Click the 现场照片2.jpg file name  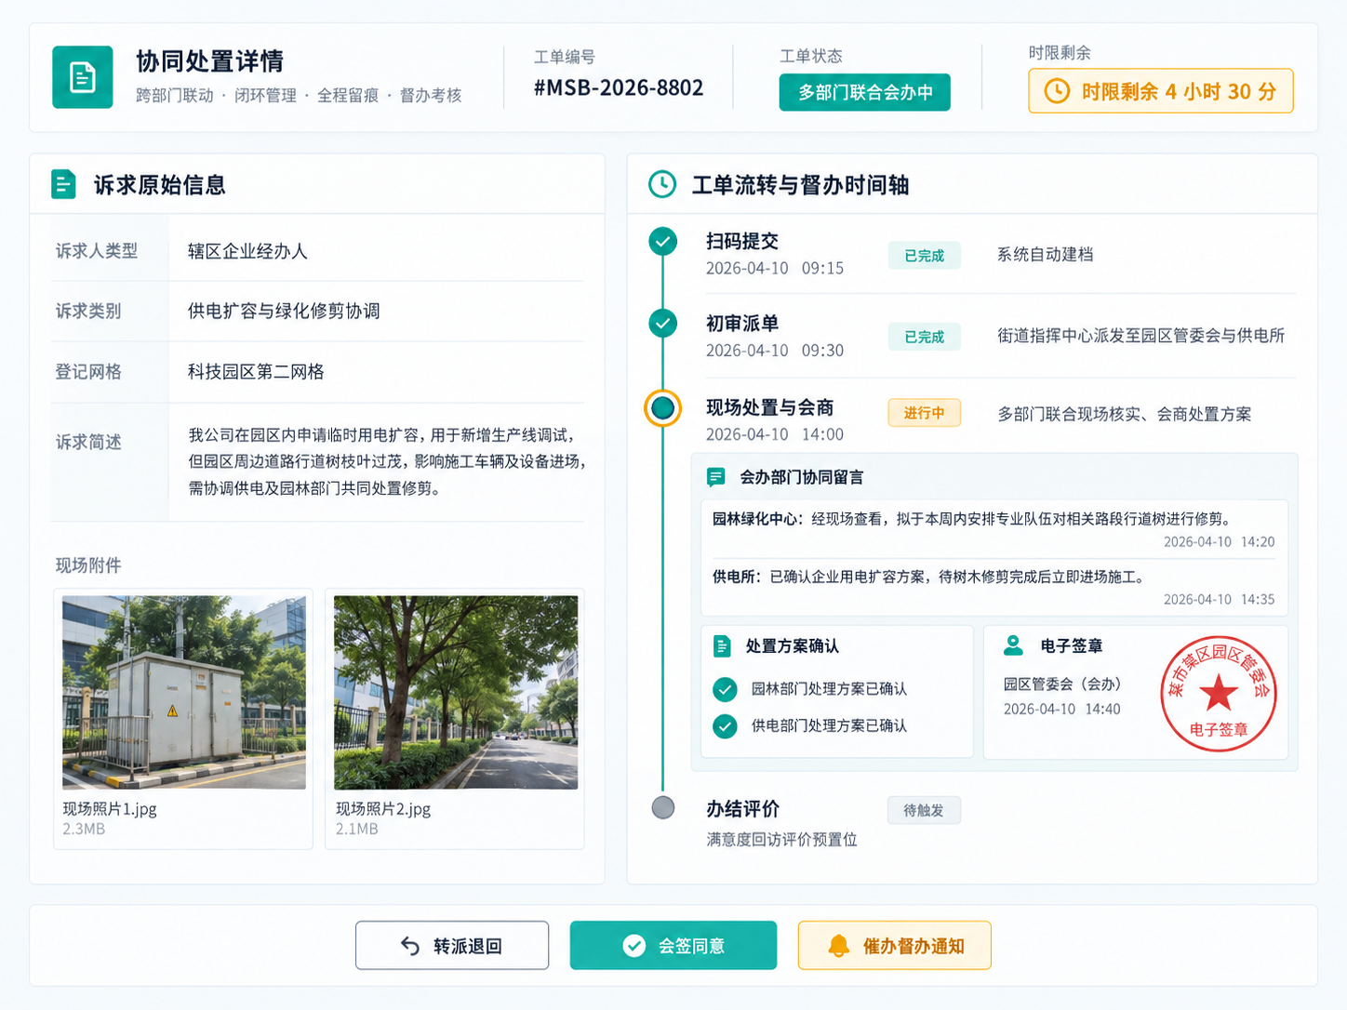383,808
